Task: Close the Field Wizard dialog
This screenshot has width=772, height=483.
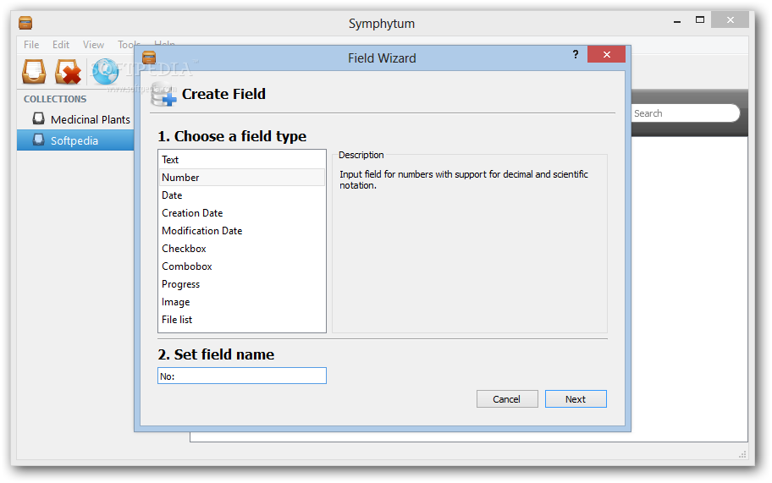Action: tap(607, 54)
